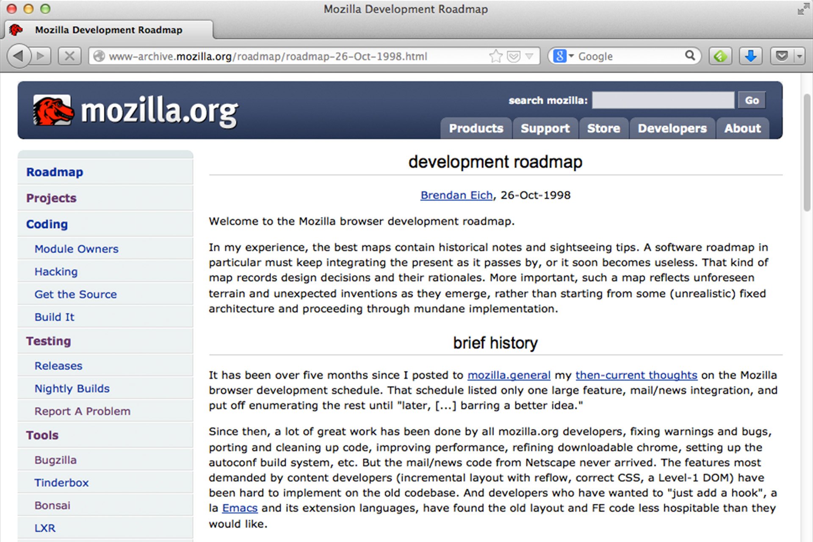Open the Support navigation tab
Viewport: 813px width, 542px height.
(x=545, y=128)
